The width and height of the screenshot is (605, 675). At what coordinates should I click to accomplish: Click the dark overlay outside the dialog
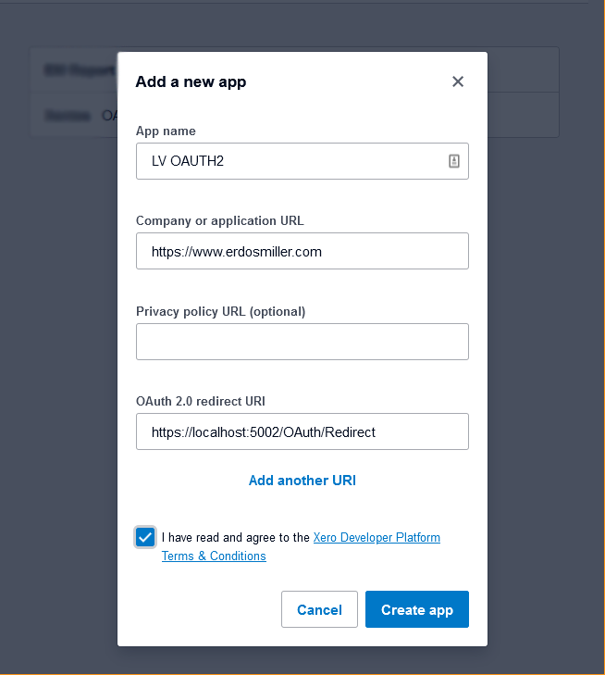point(58,387)
